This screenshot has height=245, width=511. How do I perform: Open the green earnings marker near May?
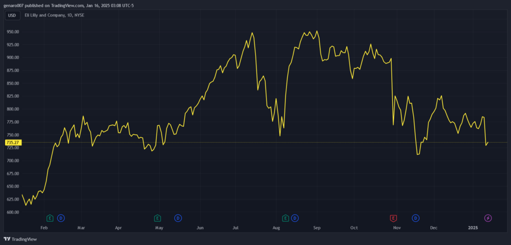157,218
